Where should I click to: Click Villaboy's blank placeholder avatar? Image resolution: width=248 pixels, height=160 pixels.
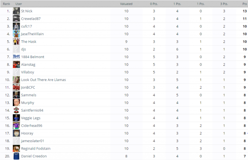tap(16, 72)
